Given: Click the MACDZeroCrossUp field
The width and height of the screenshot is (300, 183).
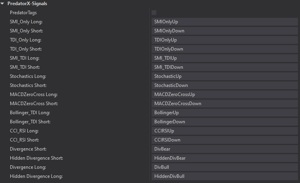Looking at the screenshot, I should pyautogui.click(x=224, y=94).
